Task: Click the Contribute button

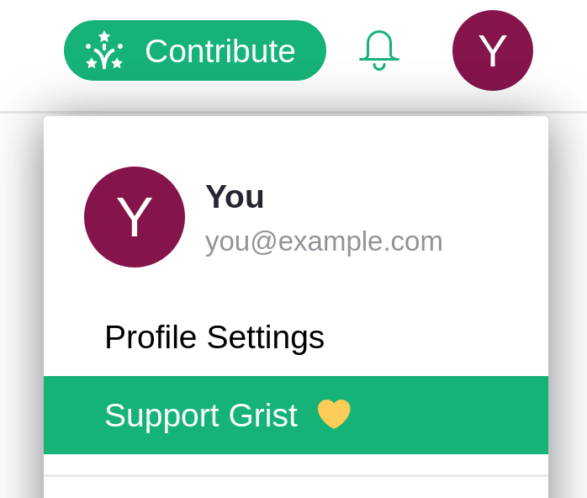Action: pos(195,50)
